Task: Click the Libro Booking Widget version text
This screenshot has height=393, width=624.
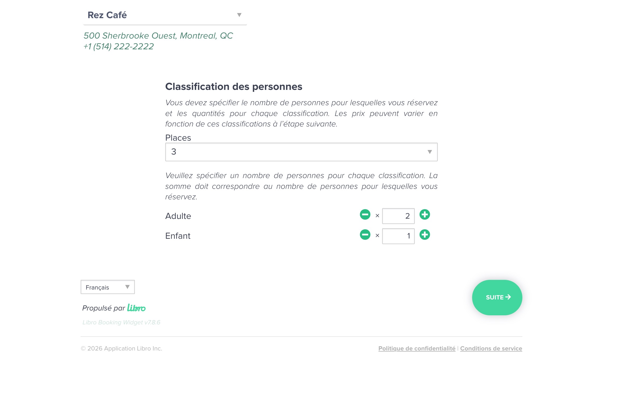Action: coord(121,322)
